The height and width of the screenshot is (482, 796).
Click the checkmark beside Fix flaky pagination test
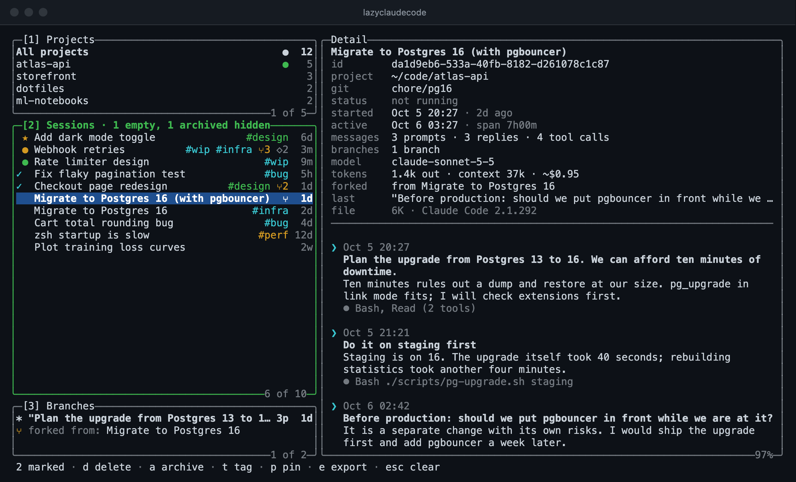tap(19, 174)
